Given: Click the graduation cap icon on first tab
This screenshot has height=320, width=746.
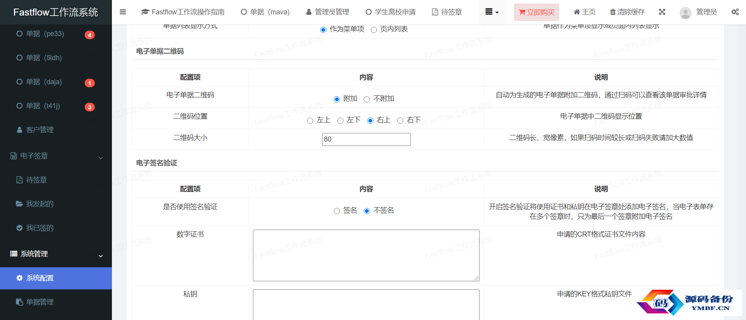Looking at the screenshot, I should (145, 12).
